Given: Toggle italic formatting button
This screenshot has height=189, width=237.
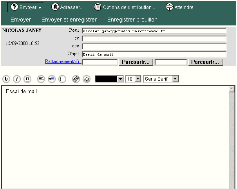Looking at the screenshot, I should click(17, 79).
